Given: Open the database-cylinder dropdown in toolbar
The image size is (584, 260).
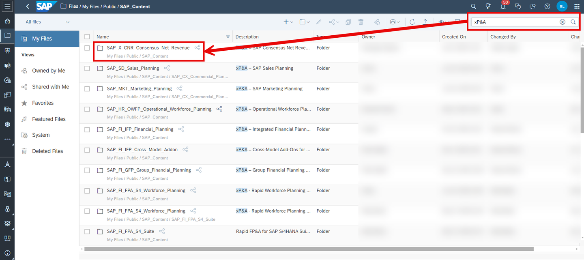Looking at the screenshot, I should (395, 22).
